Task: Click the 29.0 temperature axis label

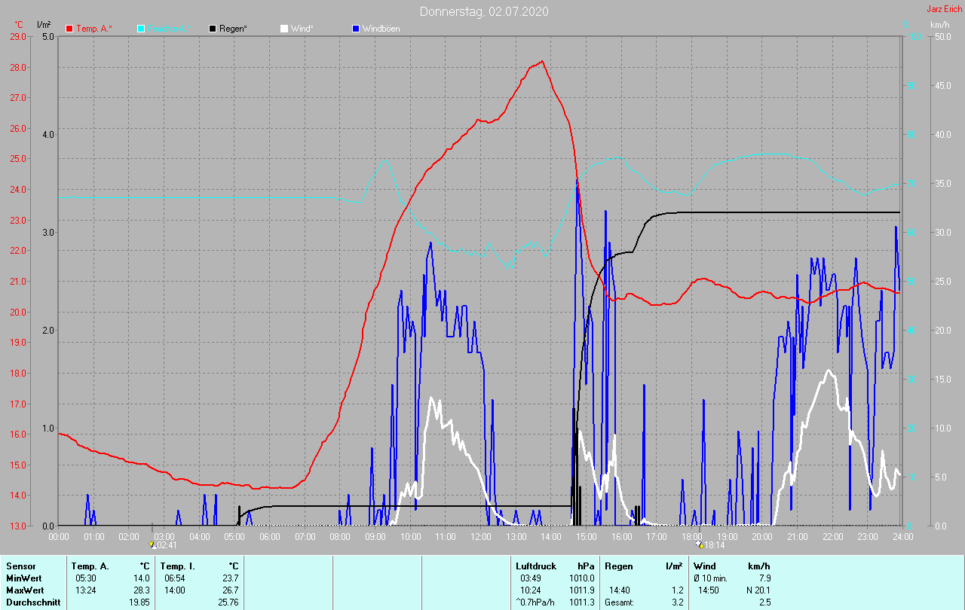Action: (18, 37)
